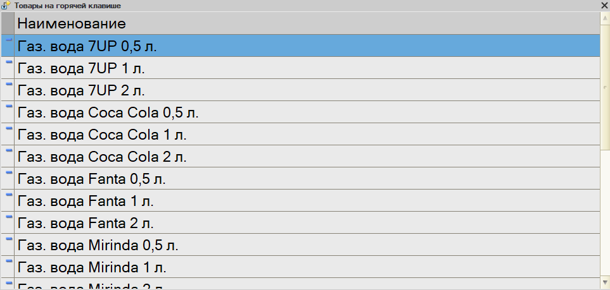The image size is (610, 290).
Task: Select Газ. вода Fanta 1 л. entry
Action: click(x=86, y=201)
